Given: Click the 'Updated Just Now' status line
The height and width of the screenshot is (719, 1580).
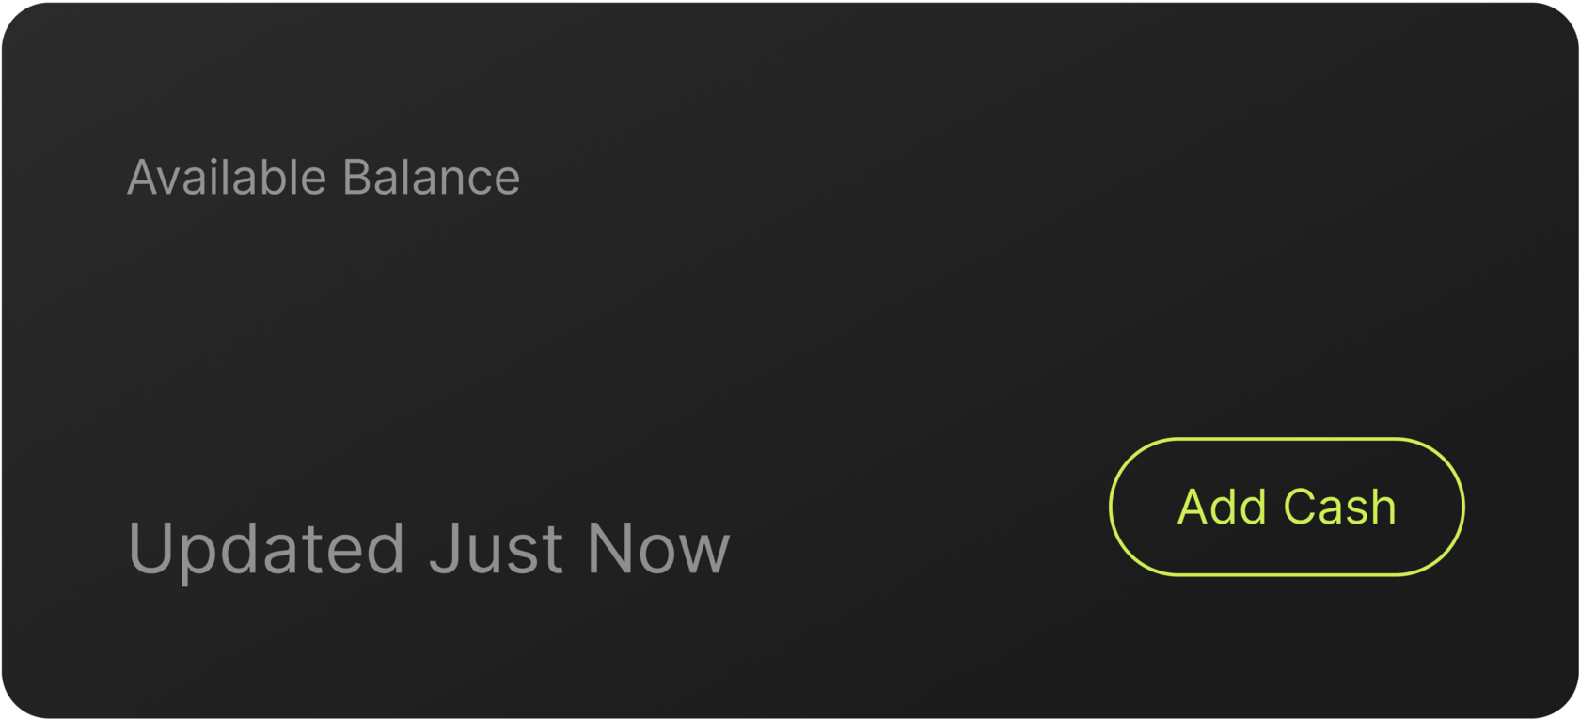Looking at the screenshot, I should click(428, 548).
